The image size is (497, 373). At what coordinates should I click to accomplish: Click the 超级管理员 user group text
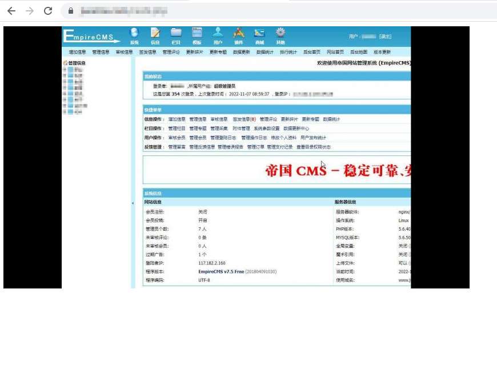click(x=225, y=86)
